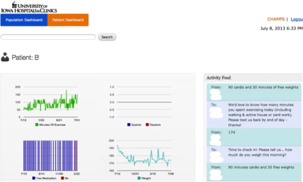This screenshot has width=303, height=182.
Task: Switch to the Patient Dashboard tab
Action: [x=68, y=20]
